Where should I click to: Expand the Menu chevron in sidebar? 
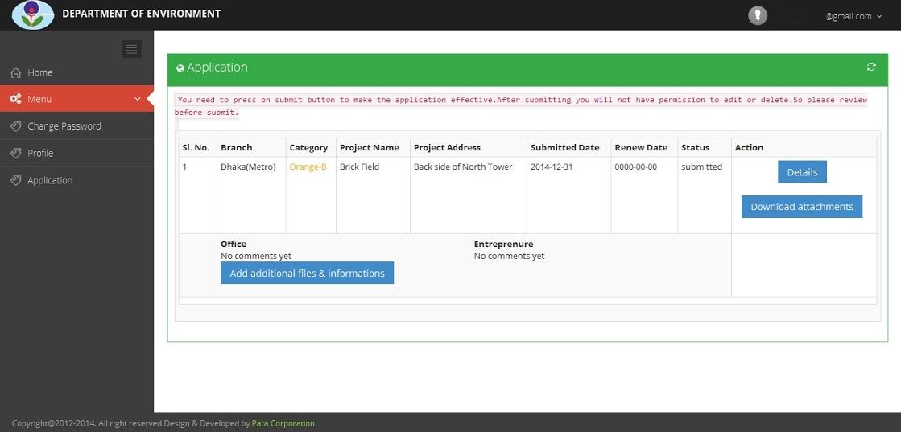tap(138, 100)
